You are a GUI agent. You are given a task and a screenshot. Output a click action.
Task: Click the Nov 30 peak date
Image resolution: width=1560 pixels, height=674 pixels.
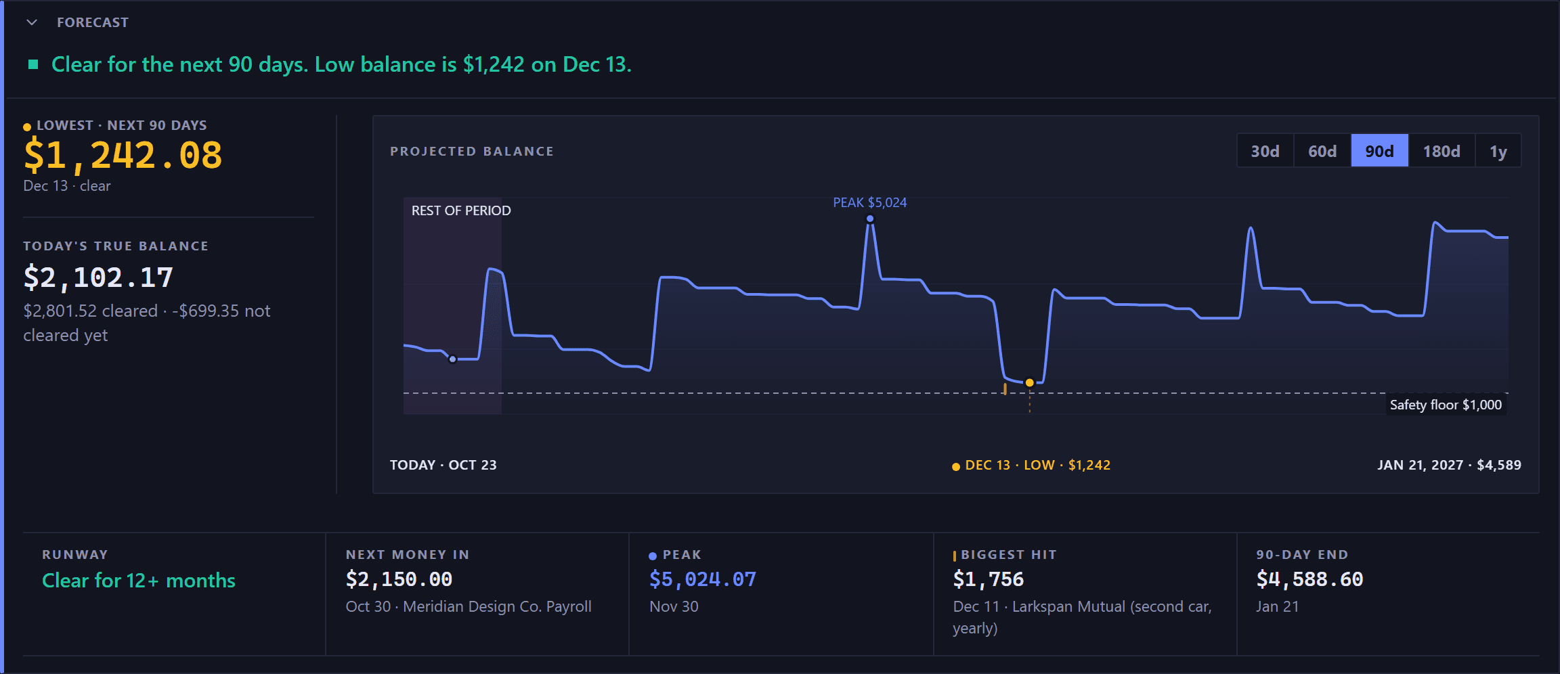click(674, 606)
